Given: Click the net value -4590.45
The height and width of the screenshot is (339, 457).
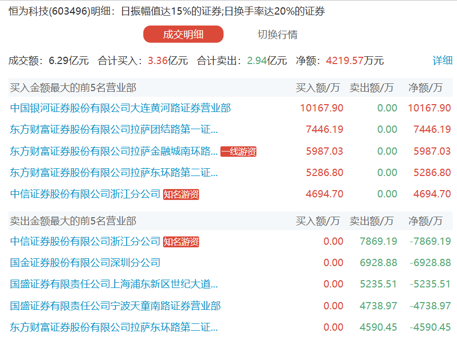Looking at the screenshot, I should [430, 327].
